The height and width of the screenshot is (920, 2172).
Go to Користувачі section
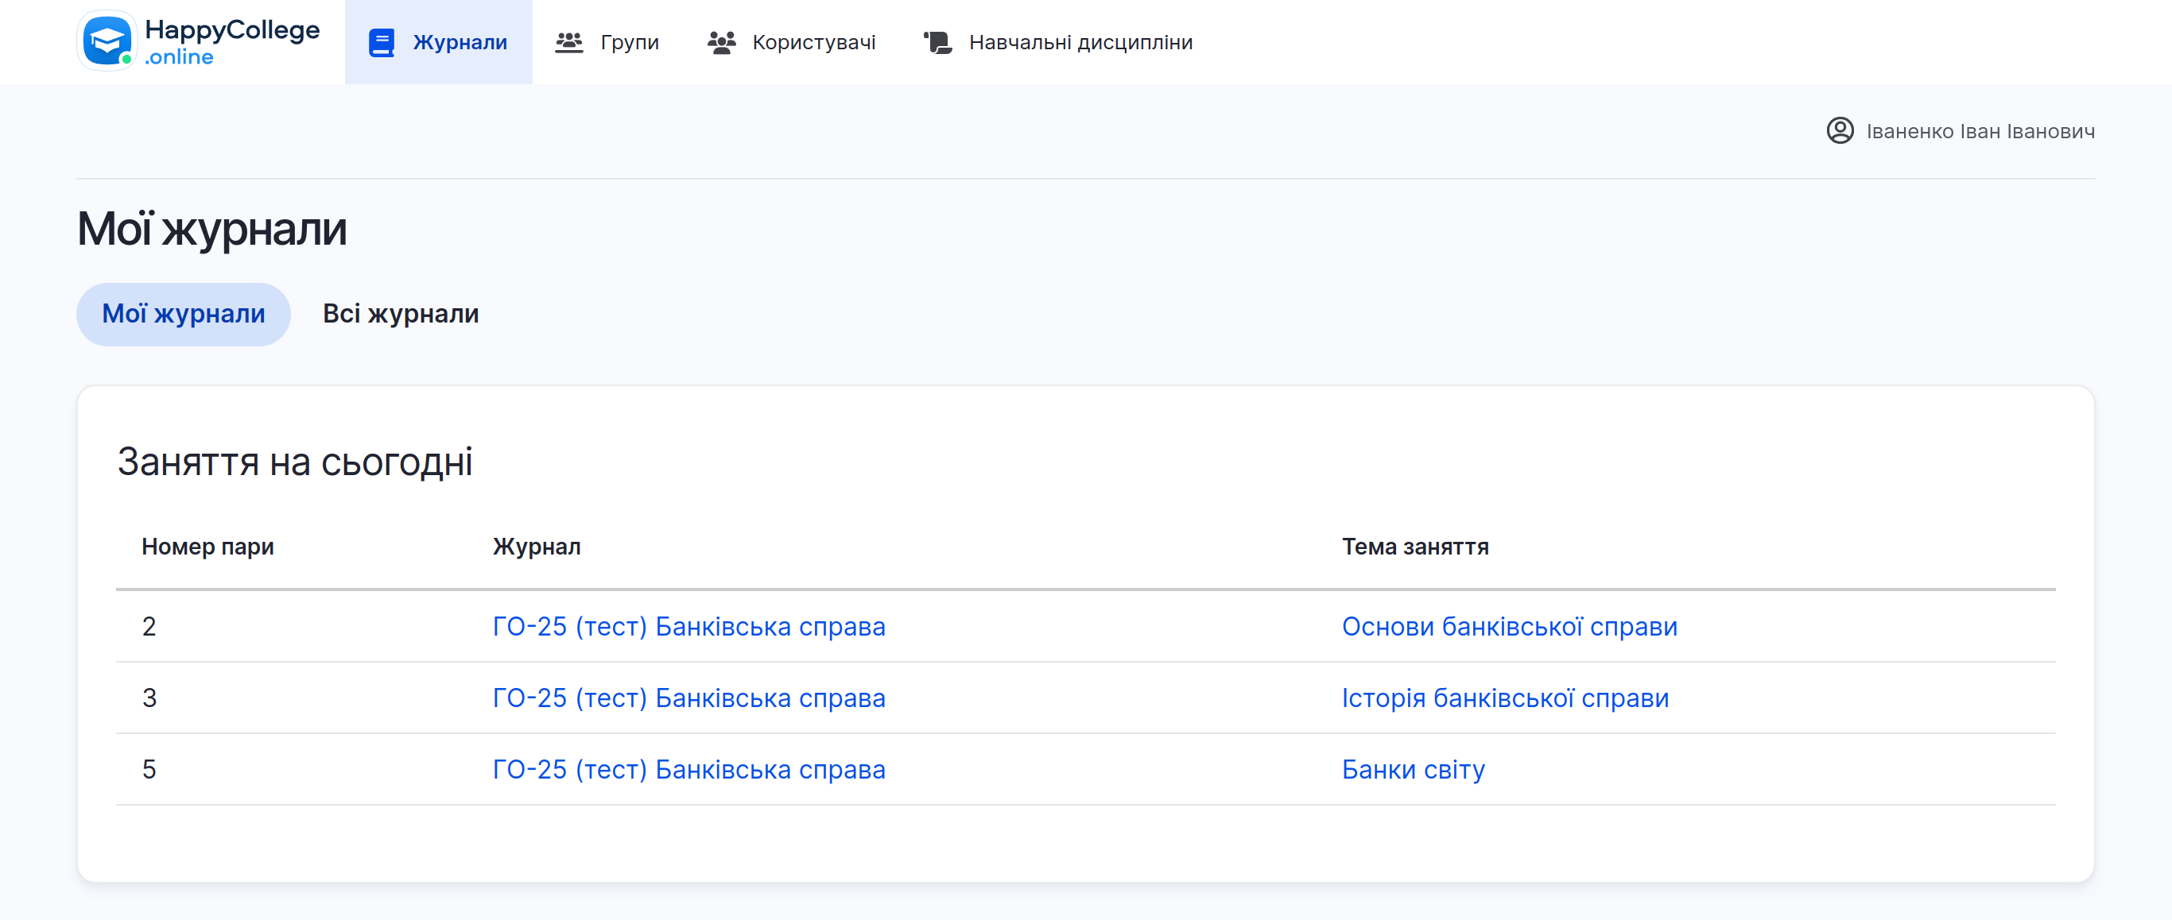(813, 42)
